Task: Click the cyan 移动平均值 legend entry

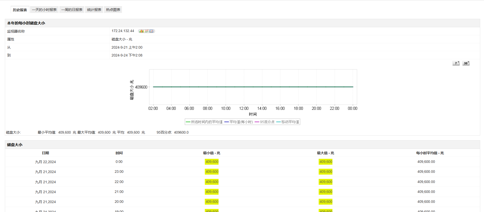Action: point(288,122)
